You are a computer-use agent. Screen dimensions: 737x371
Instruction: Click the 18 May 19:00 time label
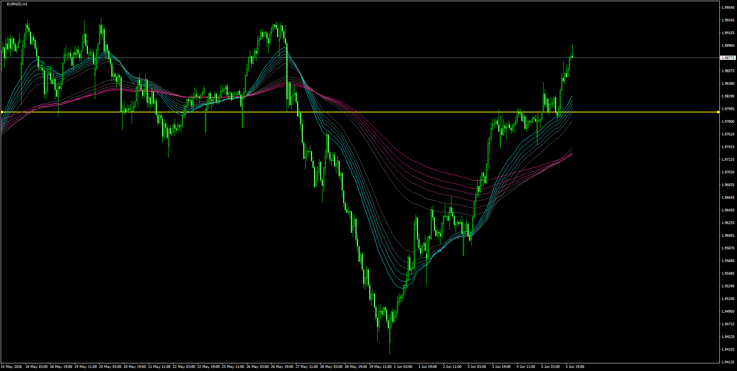61,367
